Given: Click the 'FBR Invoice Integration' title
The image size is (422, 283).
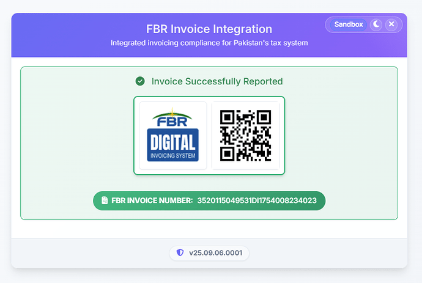Looking at the screenshot, I should (x=209, y=29).
